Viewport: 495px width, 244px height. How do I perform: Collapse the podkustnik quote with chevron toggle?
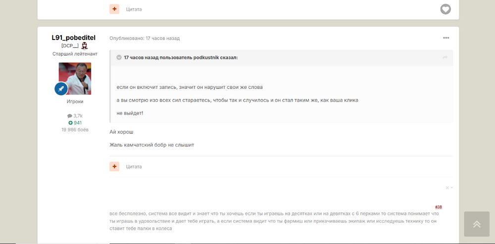[x=119, y=58]
